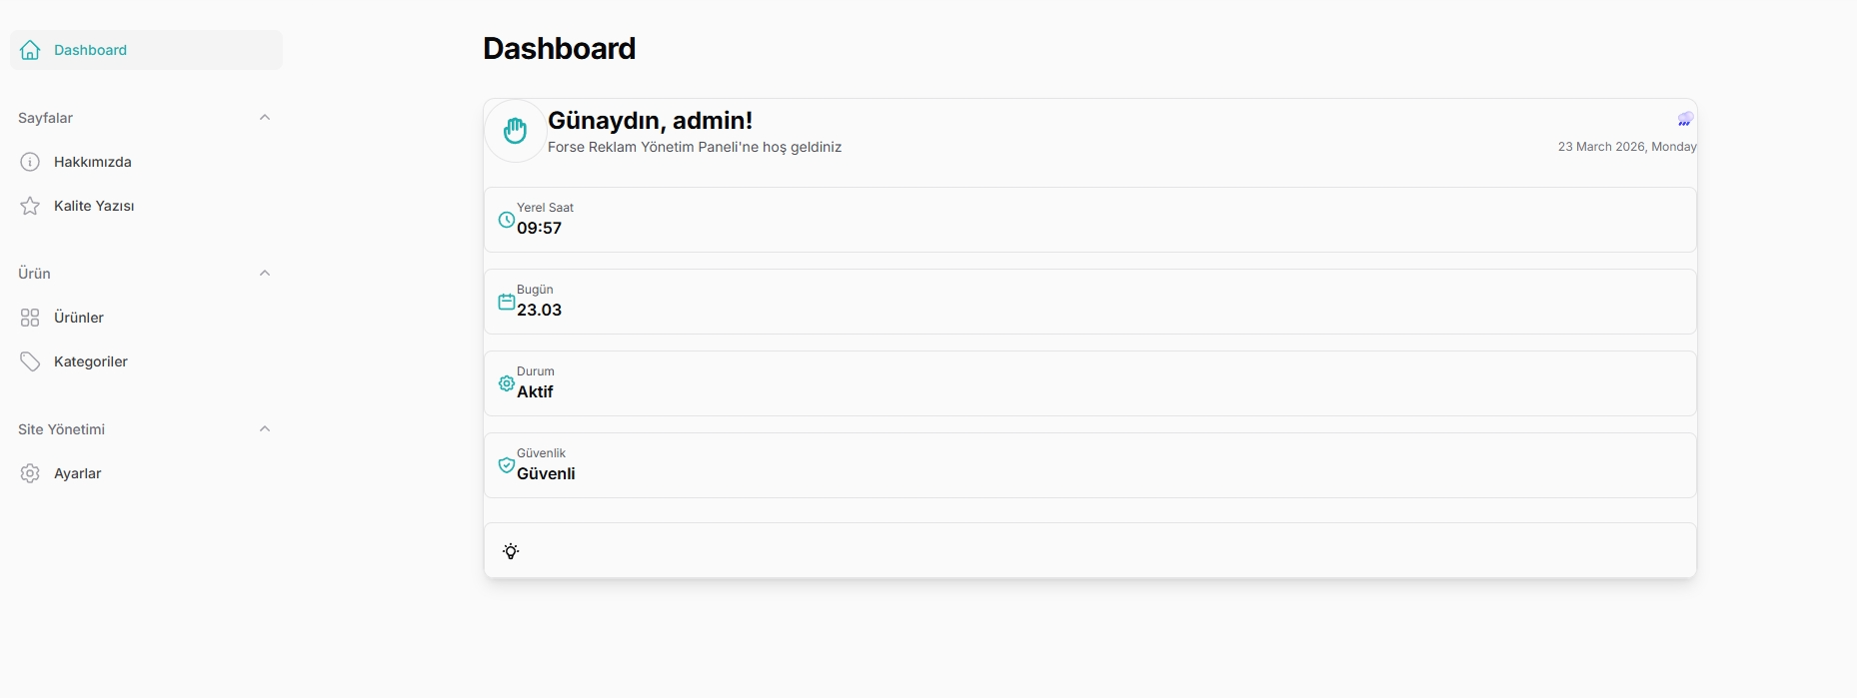The width and height of the screenshot is (1857, 698).
Task: Click the Kalite Yazısı star icon
Action: pyautogui.click(x=30, y=206)
